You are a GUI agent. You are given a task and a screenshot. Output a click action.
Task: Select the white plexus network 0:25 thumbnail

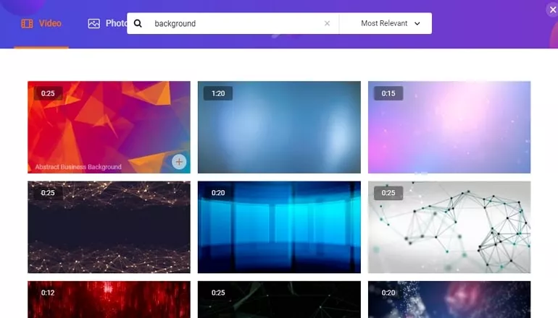click(x=449, y=227)
